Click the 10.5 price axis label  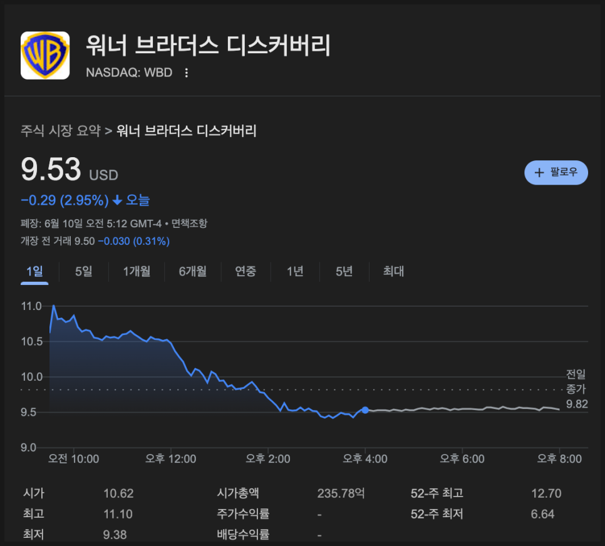32,341
